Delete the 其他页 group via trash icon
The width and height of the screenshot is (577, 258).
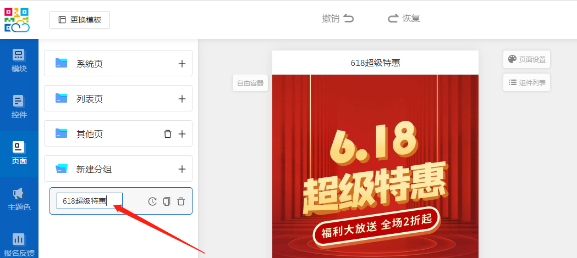pyautogui.click(x=168, y=134)
